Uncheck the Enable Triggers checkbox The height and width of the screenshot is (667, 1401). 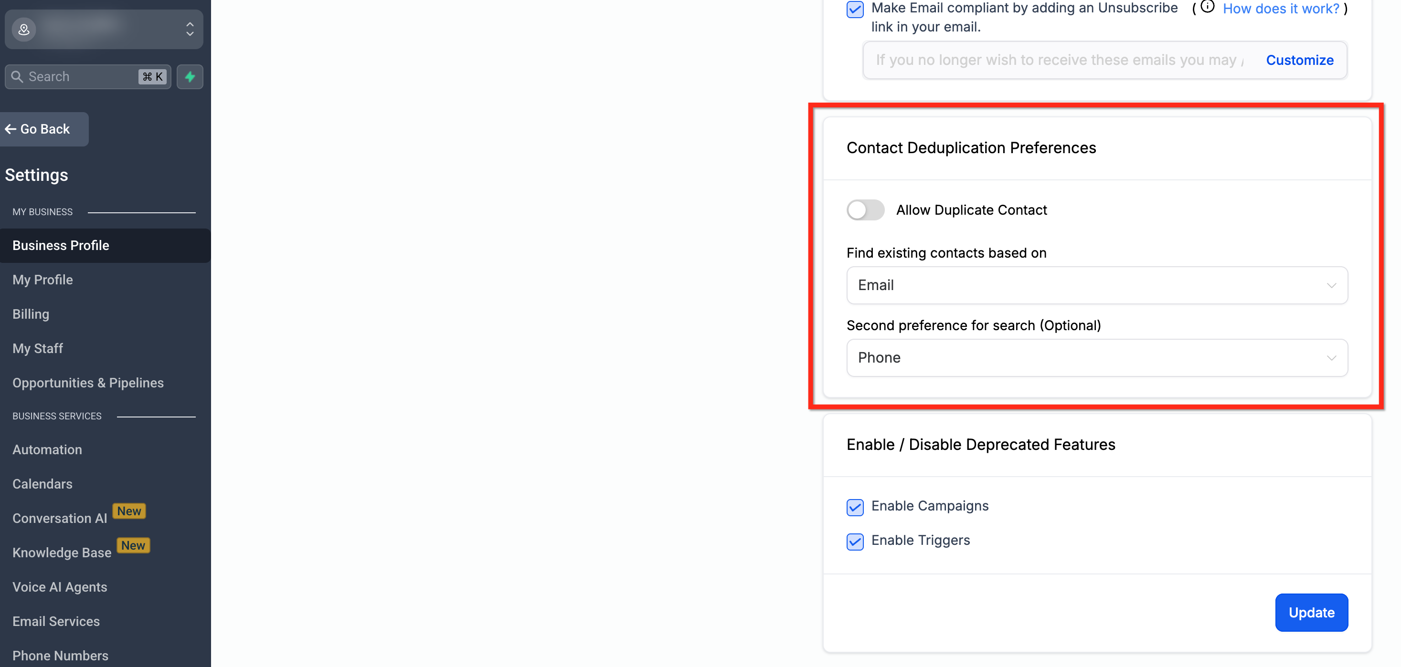(855, 541)
